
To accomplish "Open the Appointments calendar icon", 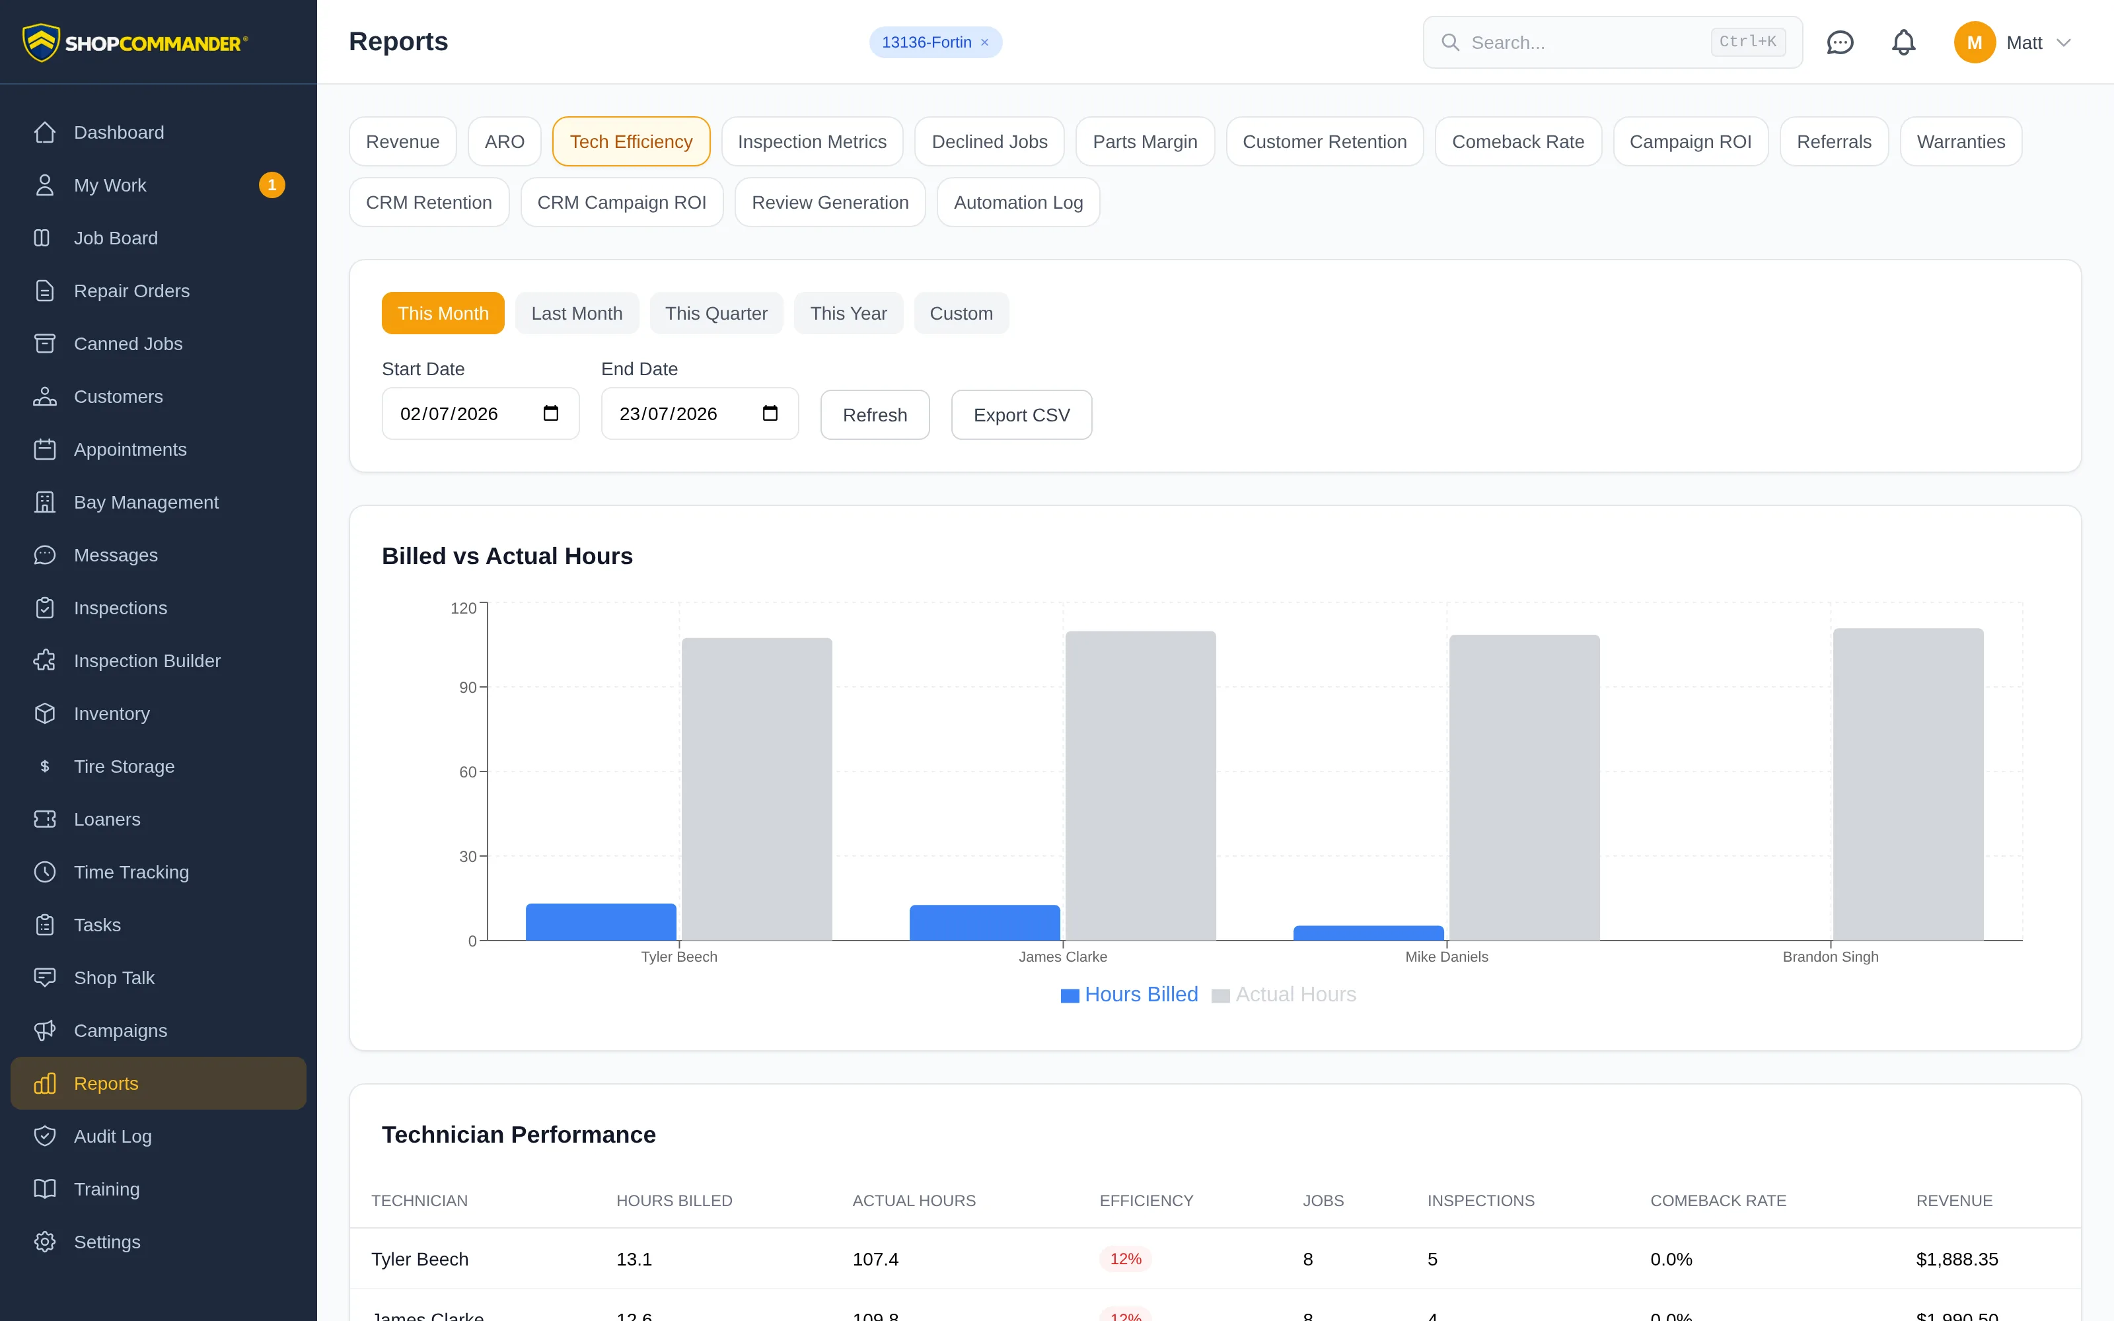I will click(44, 449).
